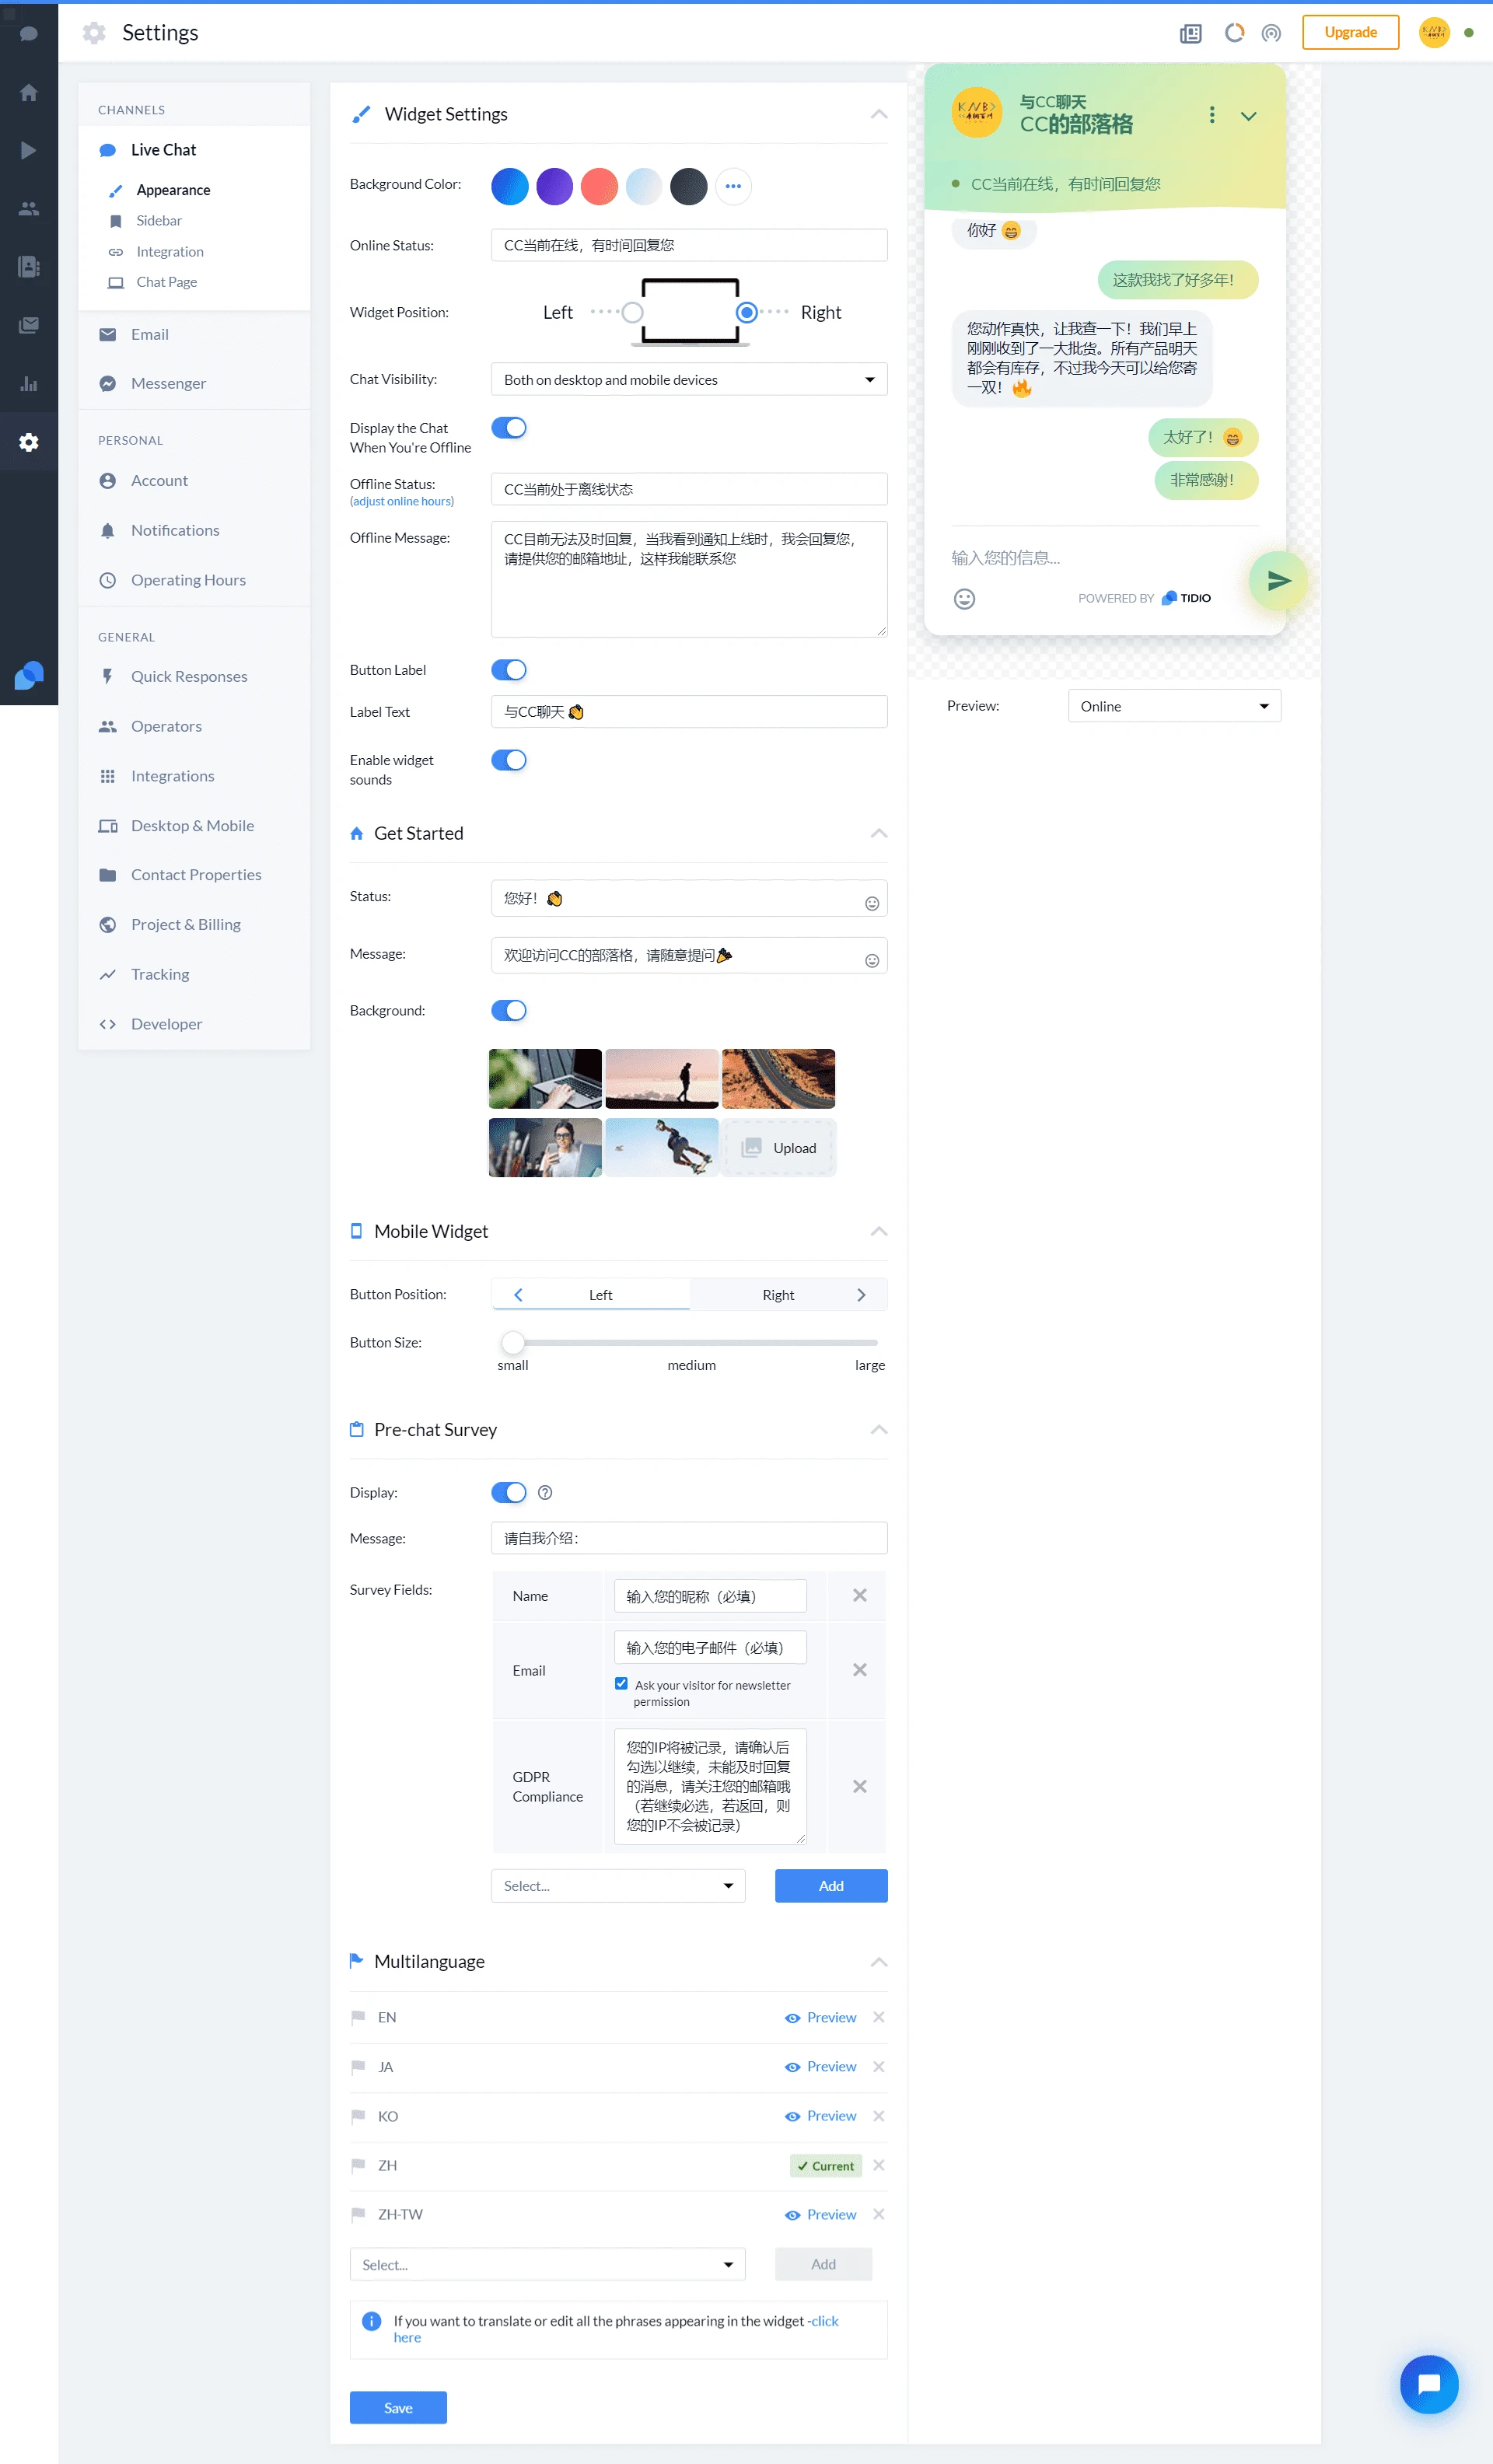Click the help question icon beside Display toggle

[545, 1492]
